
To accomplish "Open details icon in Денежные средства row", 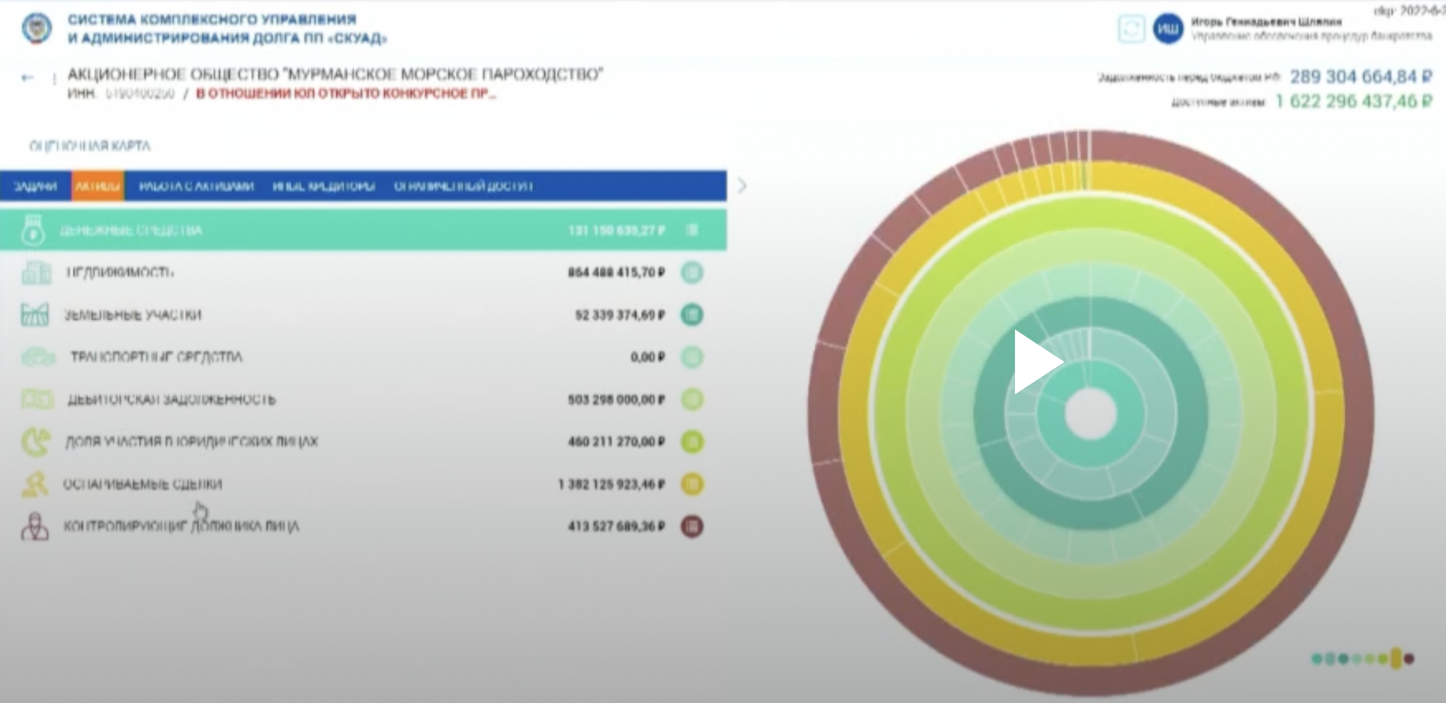I will point(692,230).
